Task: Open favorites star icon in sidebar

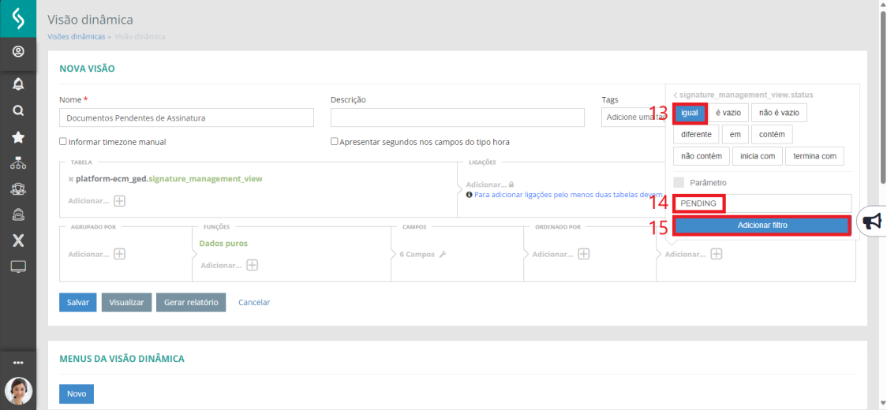Action: point(18,137)
